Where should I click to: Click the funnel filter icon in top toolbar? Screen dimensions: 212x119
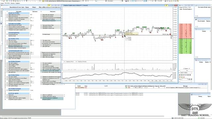(26, 1)
